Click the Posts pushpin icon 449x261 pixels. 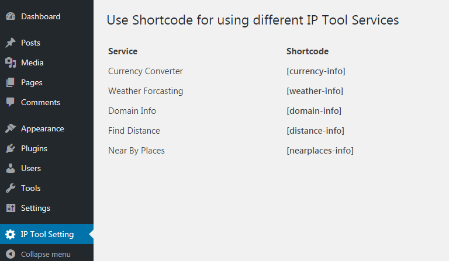point(11,43)
